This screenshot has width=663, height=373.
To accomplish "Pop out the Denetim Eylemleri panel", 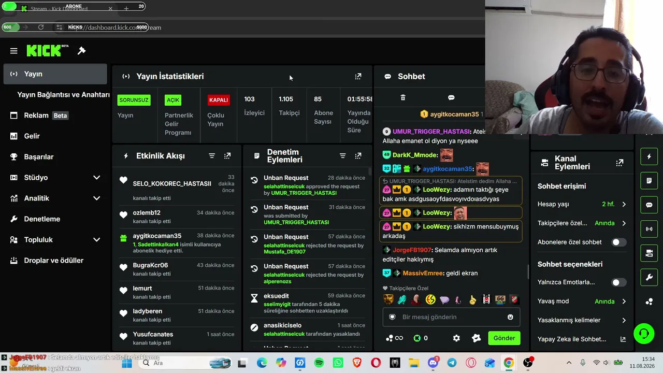I will click(x=358, y=156).
